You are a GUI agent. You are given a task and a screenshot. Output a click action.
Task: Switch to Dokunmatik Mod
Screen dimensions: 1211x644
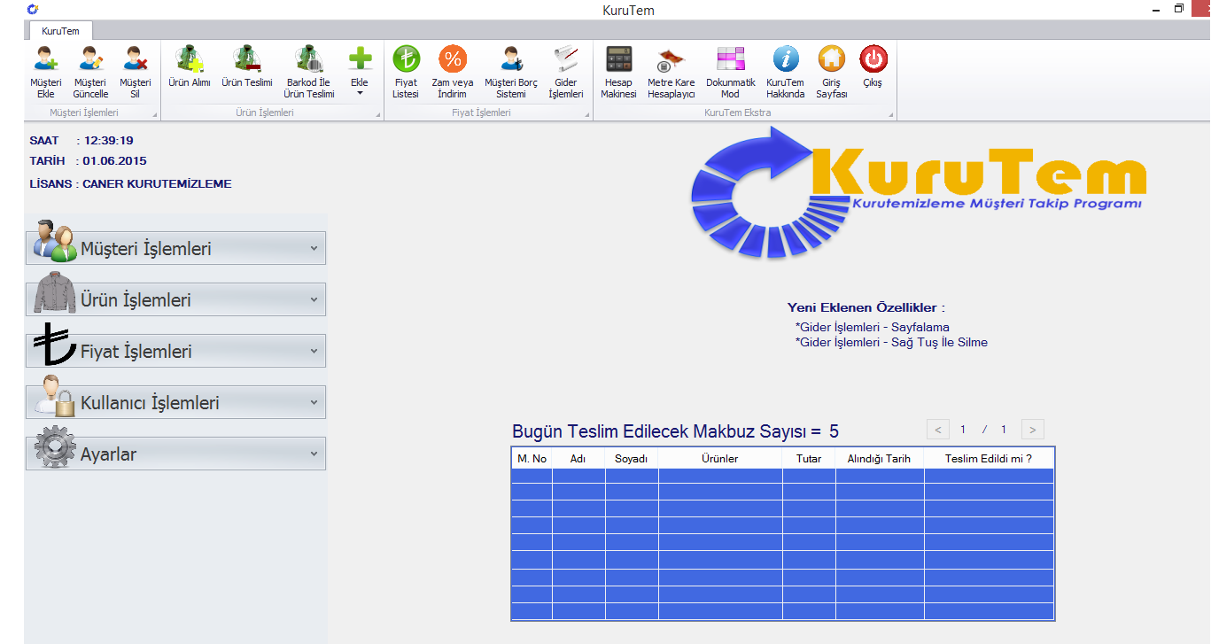(730, 60)
